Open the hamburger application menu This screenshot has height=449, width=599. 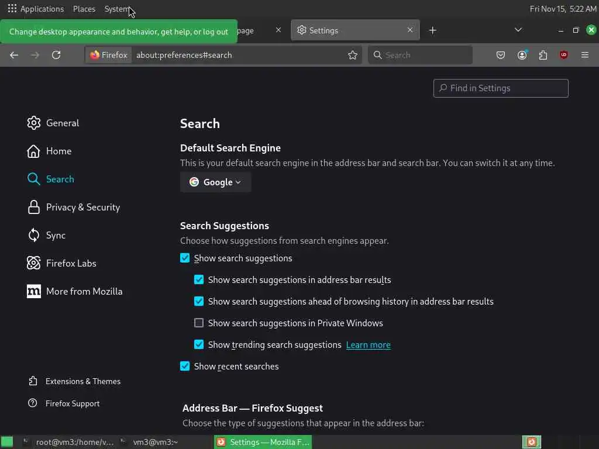585,55
